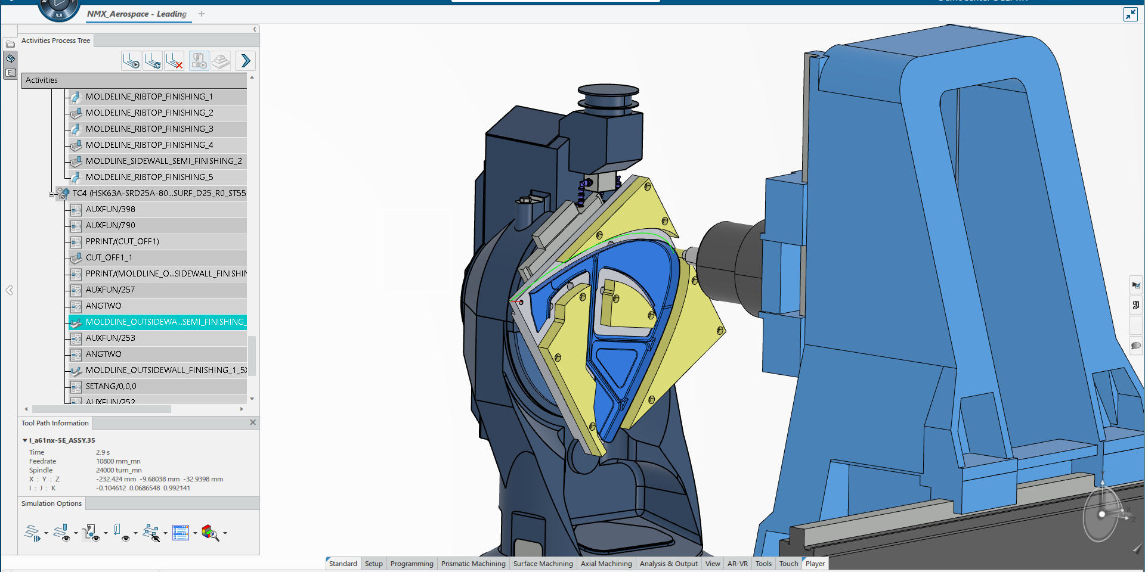Switch to the Surface Machining tab
The height and width of the screenshot is (572, 1145).
543,564
